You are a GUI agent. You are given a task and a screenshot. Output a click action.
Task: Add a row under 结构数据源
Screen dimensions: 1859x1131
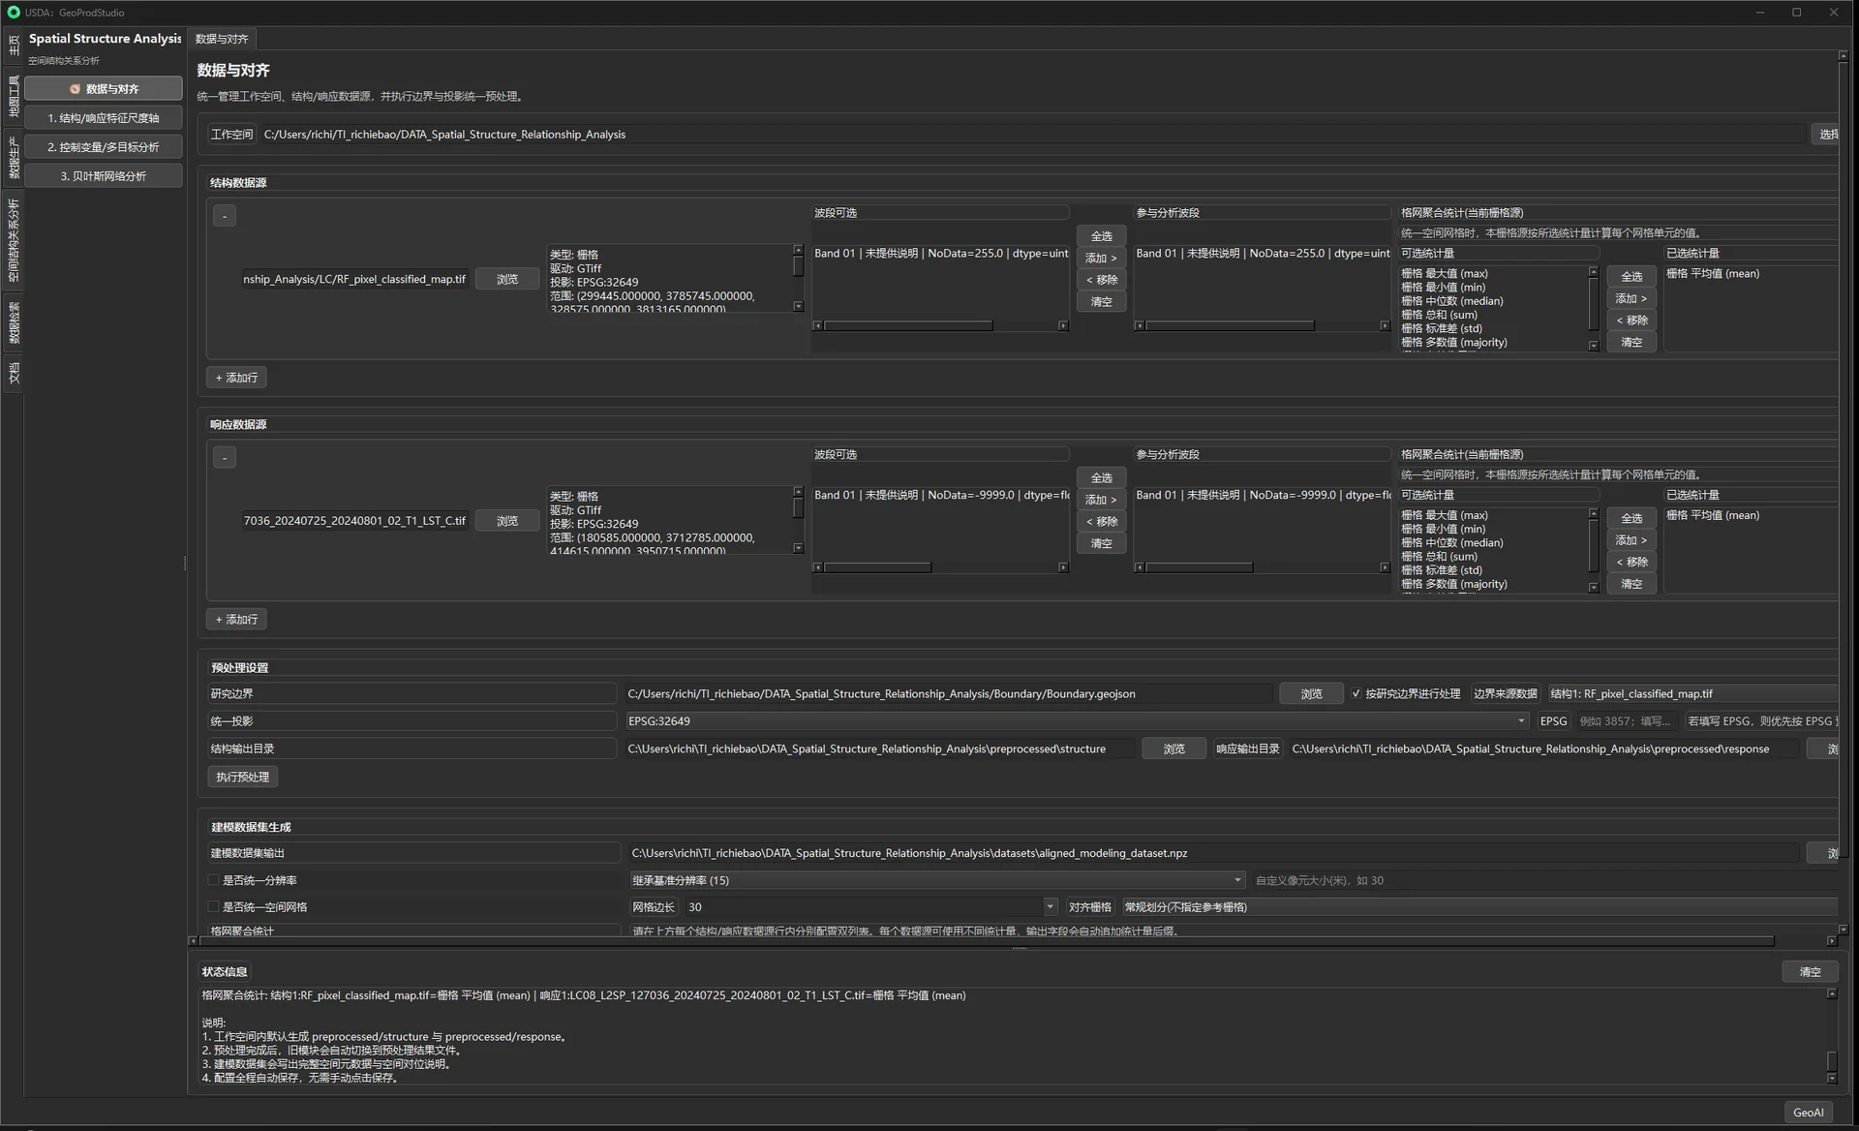236,378
